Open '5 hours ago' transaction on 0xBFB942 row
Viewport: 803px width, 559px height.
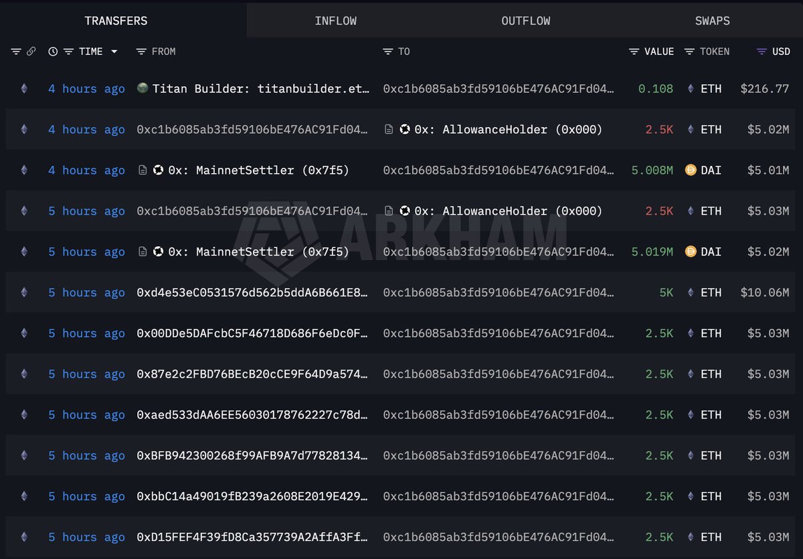[x=86, y=456]
